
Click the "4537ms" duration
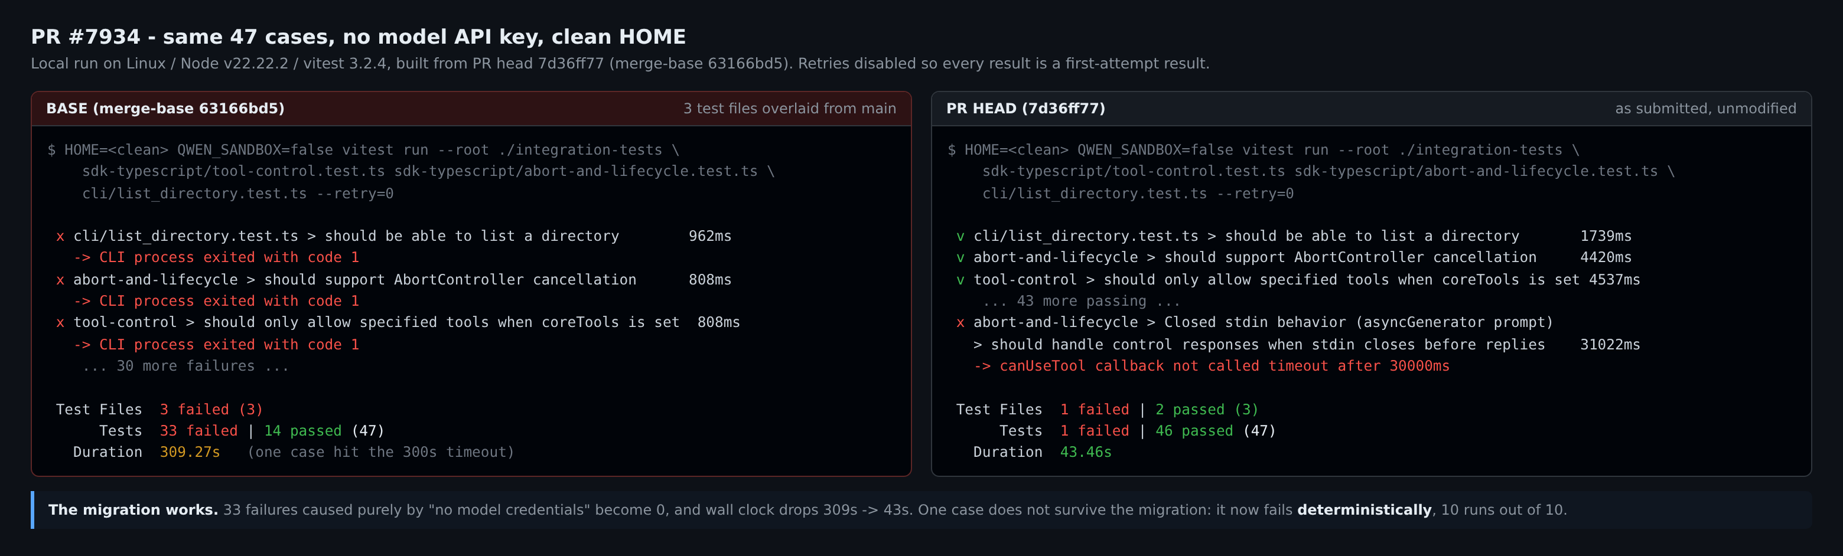pos(1614,279)
